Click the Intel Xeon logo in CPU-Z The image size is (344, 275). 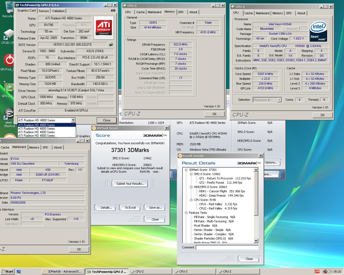(318, 32)
